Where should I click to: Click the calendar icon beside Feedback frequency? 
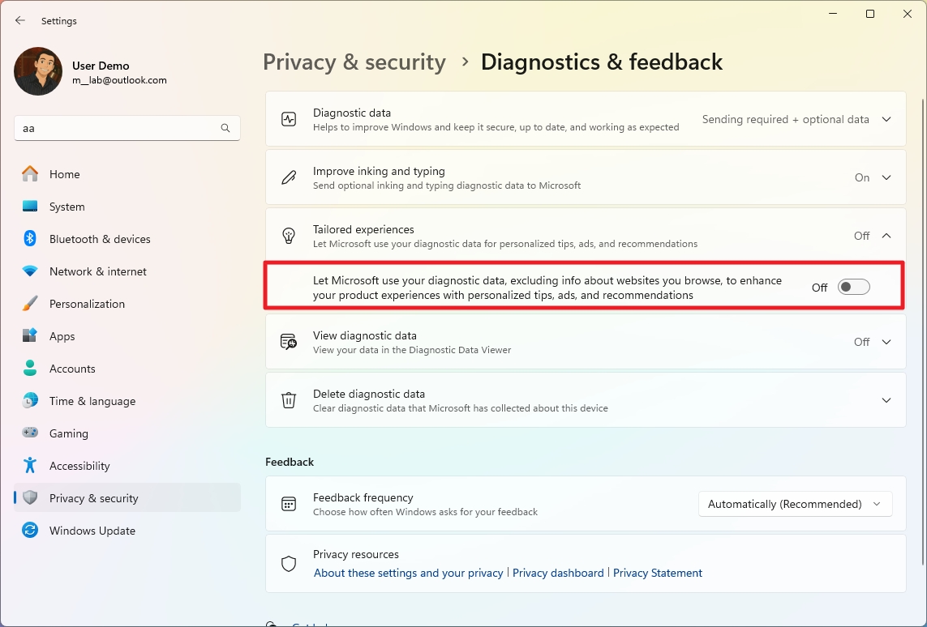(288, 503)
